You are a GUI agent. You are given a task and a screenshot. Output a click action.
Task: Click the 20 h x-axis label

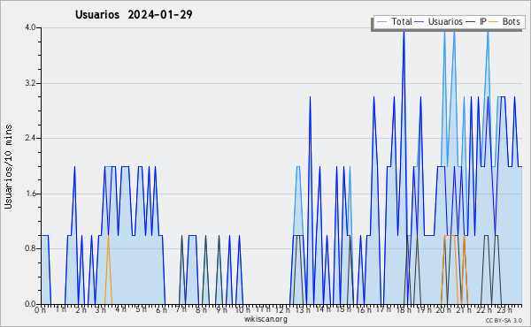pos(443,309)
